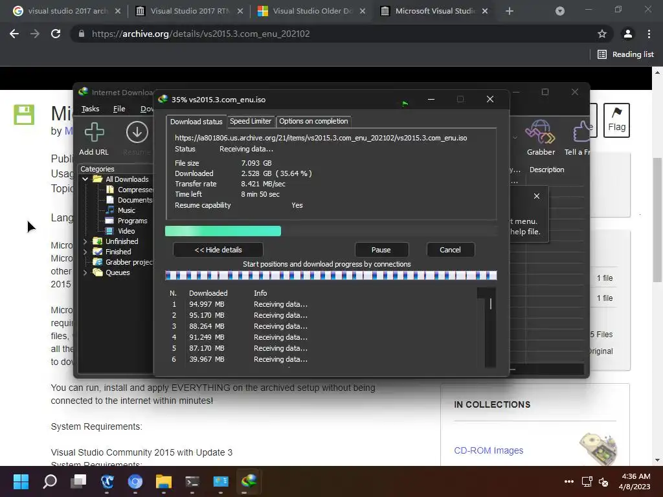Click the Hide details button
Image resolution: width=663 pixels, height=497 pixels.
pos(218,250)
